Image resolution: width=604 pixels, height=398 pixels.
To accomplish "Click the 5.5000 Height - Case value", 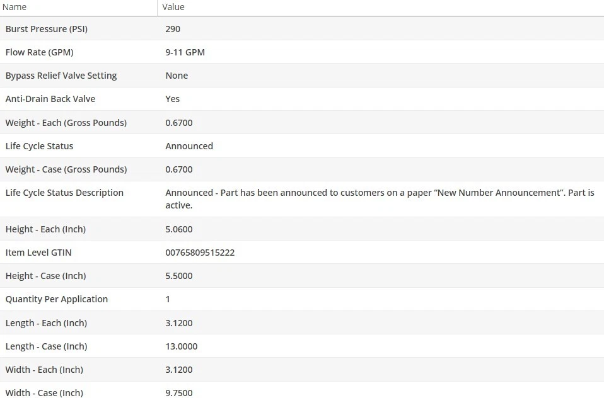I will pyautogui.click(x=178, y=276).
